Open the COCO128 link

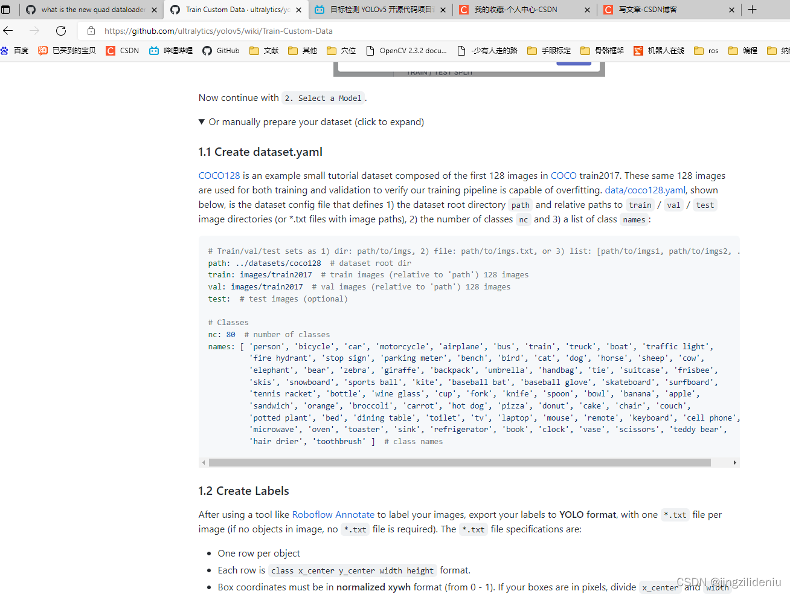[x=219, y=176]
